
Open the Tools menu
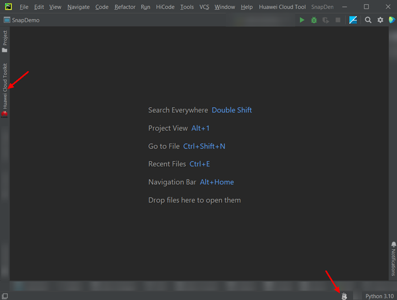(187, 7)
